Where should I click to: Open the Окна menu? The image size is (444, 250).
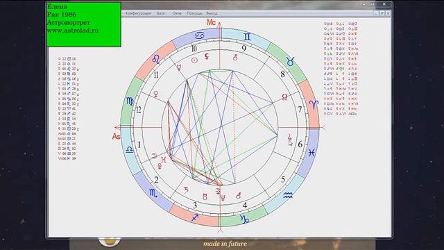[x=177, y=13]
